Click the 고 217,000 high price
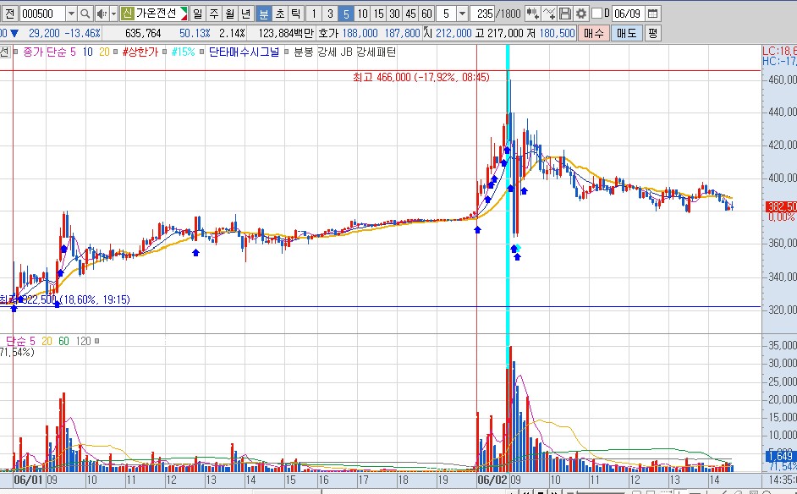797x494 pixels. click(499, 34)
